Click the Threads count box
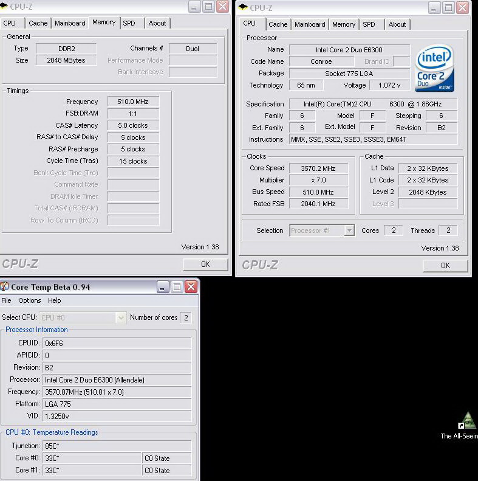The height and width of the screenshot is (481, 478). (448, 230)
